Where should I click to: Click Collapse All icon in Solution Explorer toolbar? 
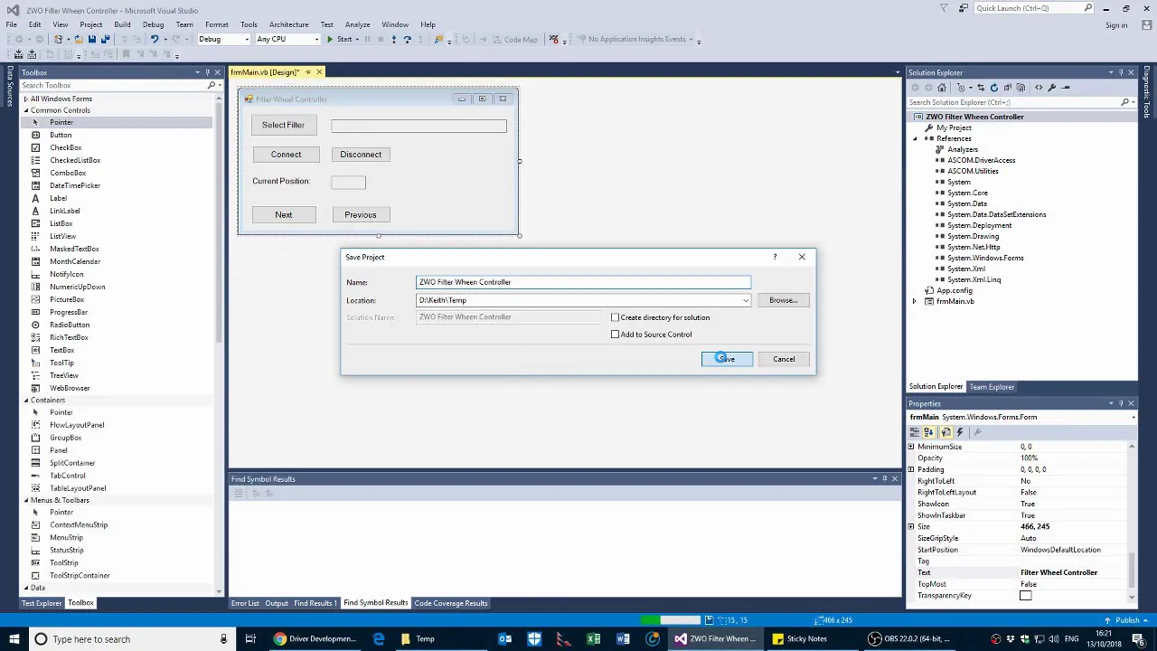point(1008,88)
